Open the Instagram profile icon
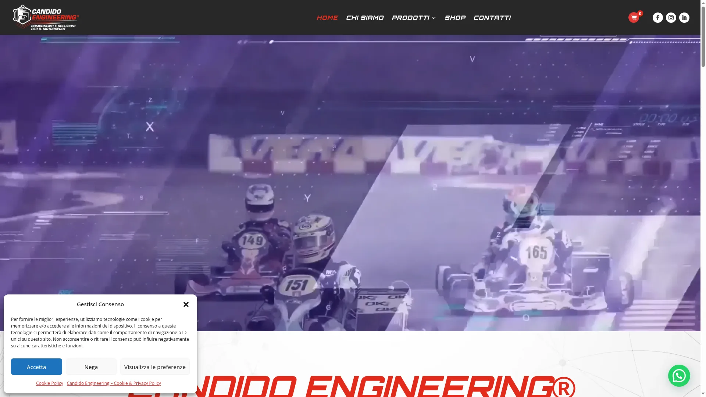 click(671, 18)
